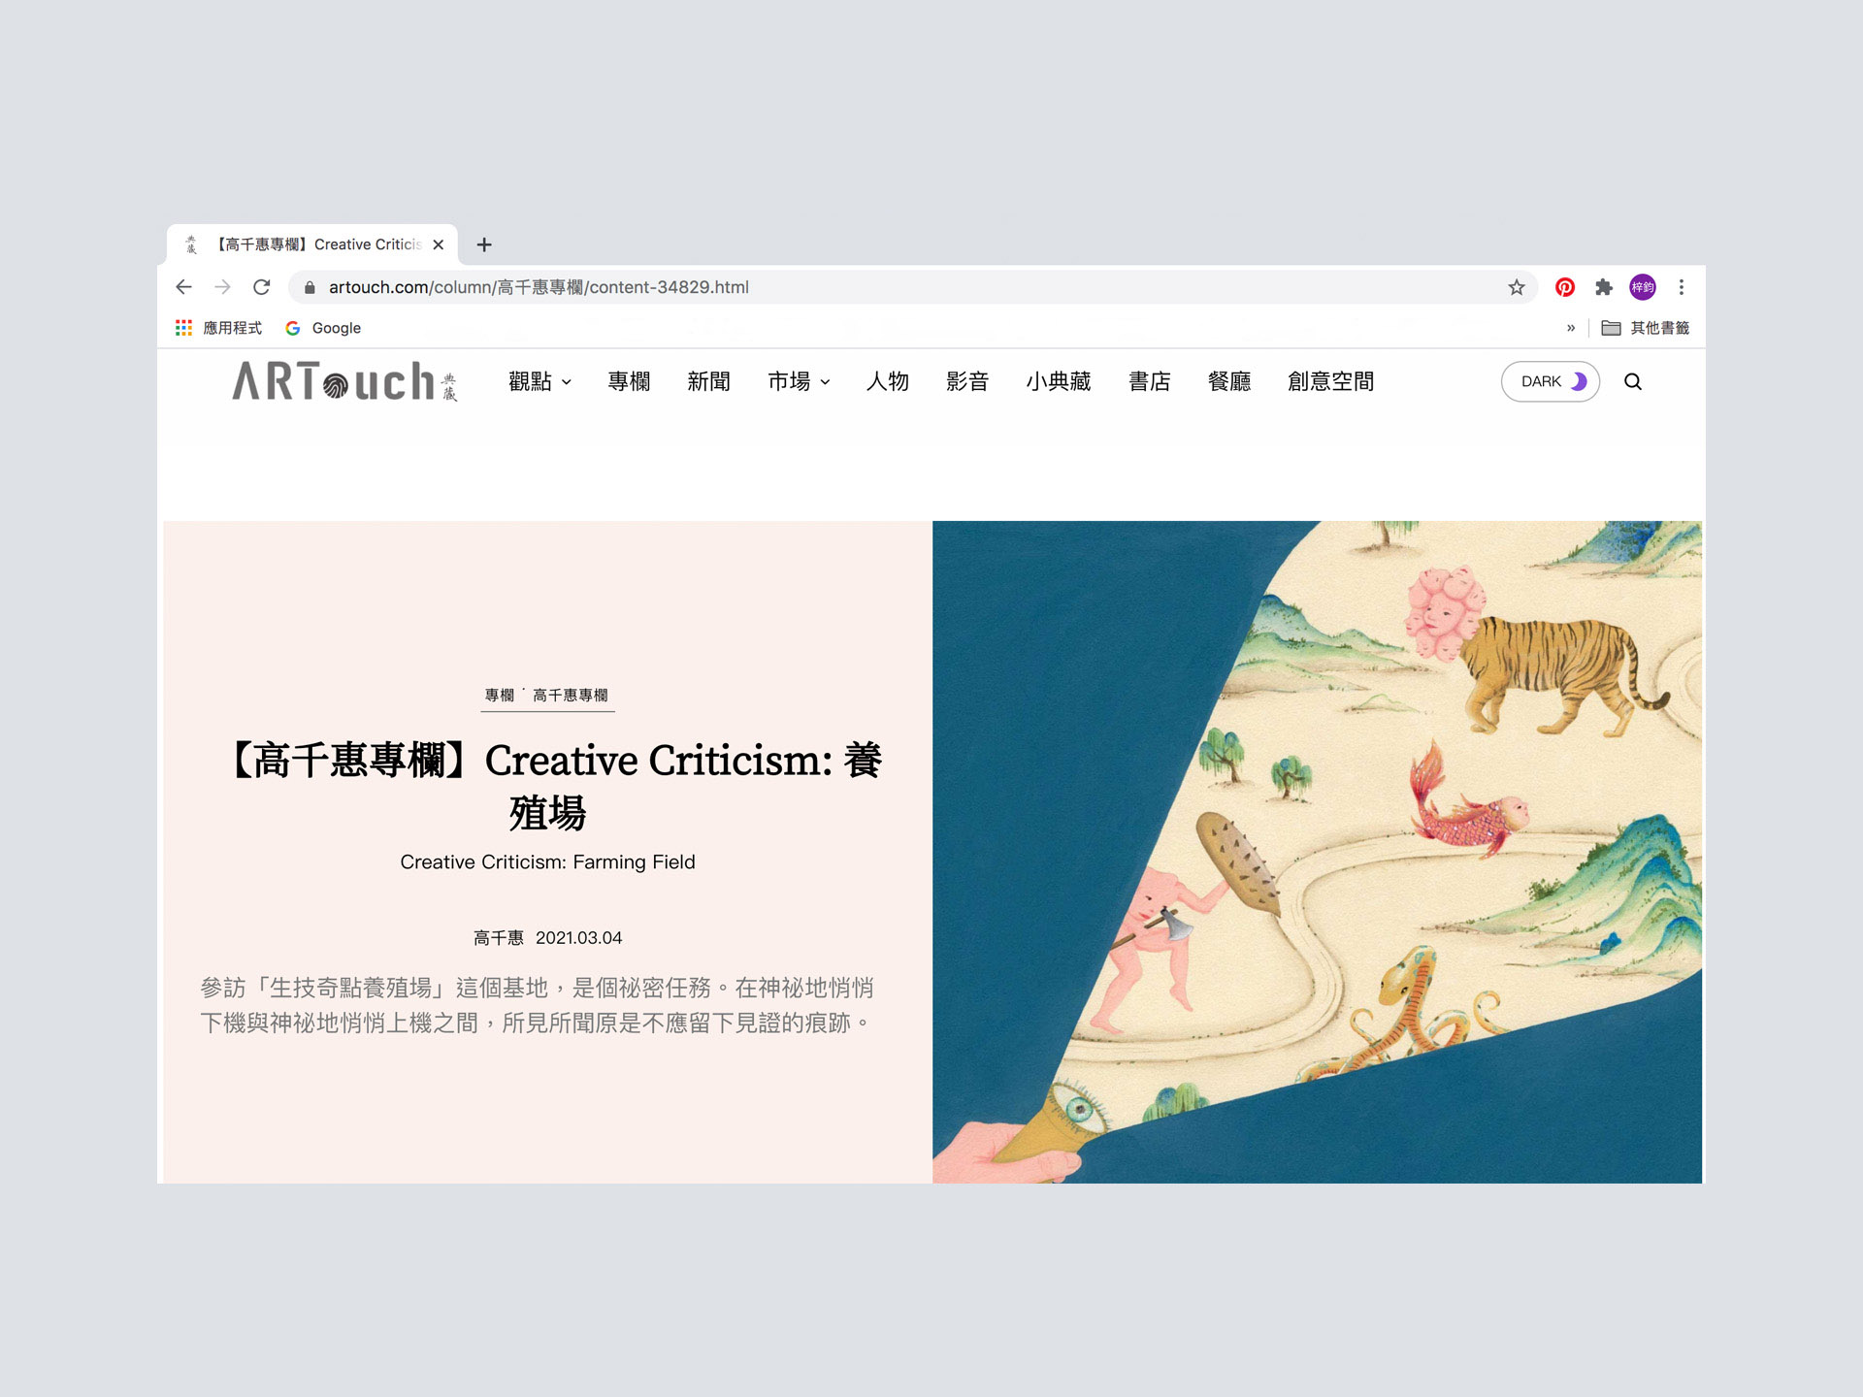Reload the page with refresh icon
The height and width of the screenshot is (1397, 1863).
[261, 287]
